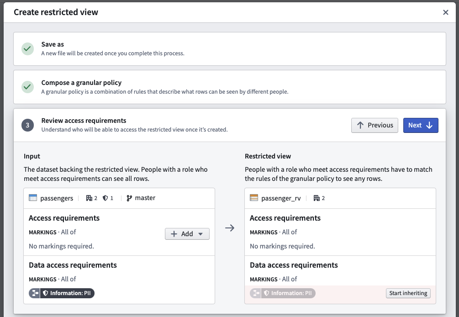
Task: Click the Review access requirements step title
Action: (84, 121)
